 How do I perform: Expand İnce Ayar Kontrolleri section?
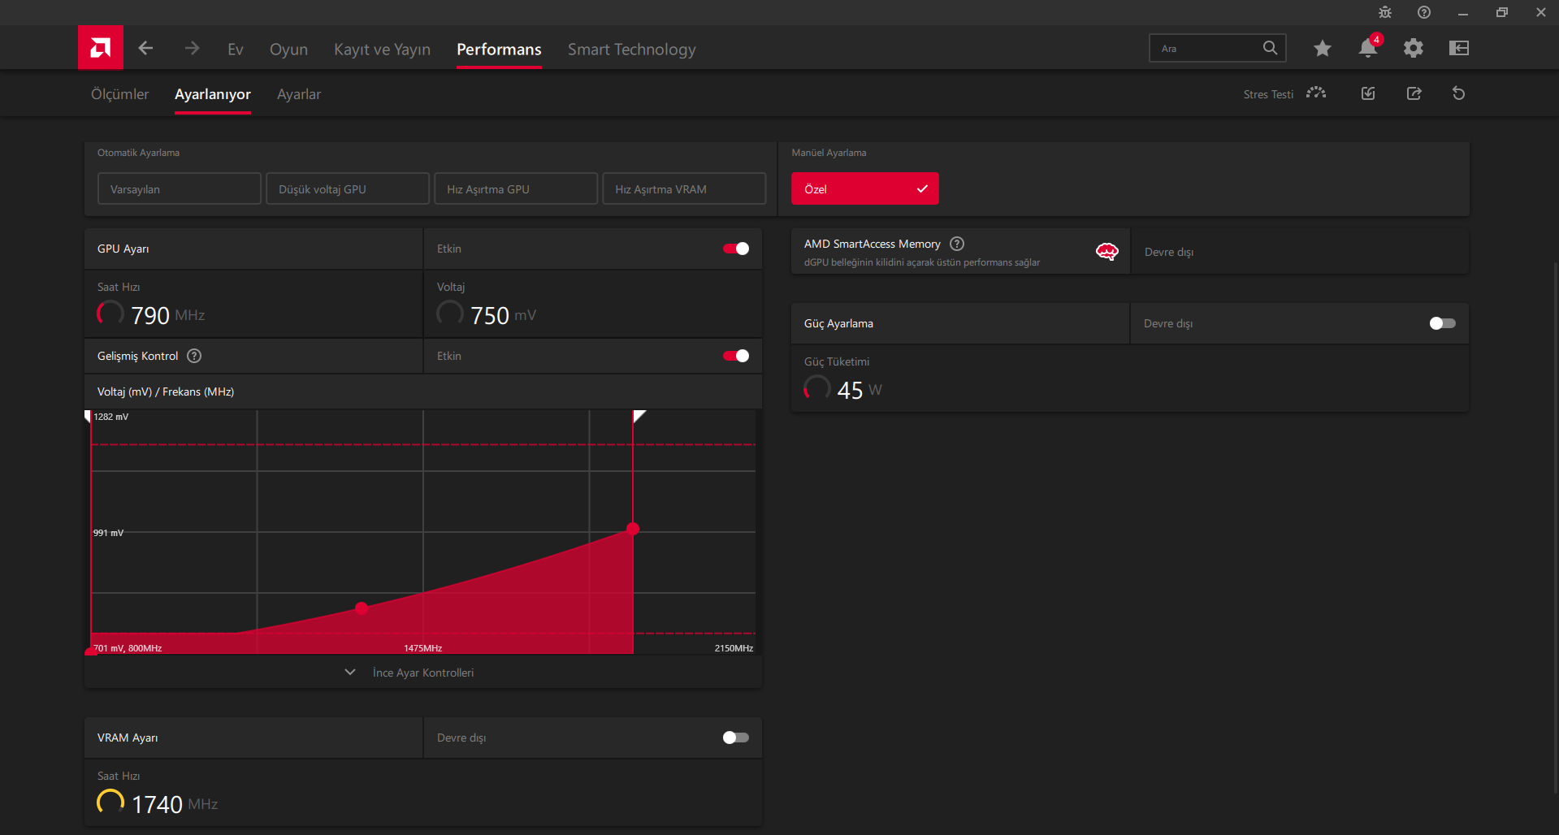coord(423,673)
